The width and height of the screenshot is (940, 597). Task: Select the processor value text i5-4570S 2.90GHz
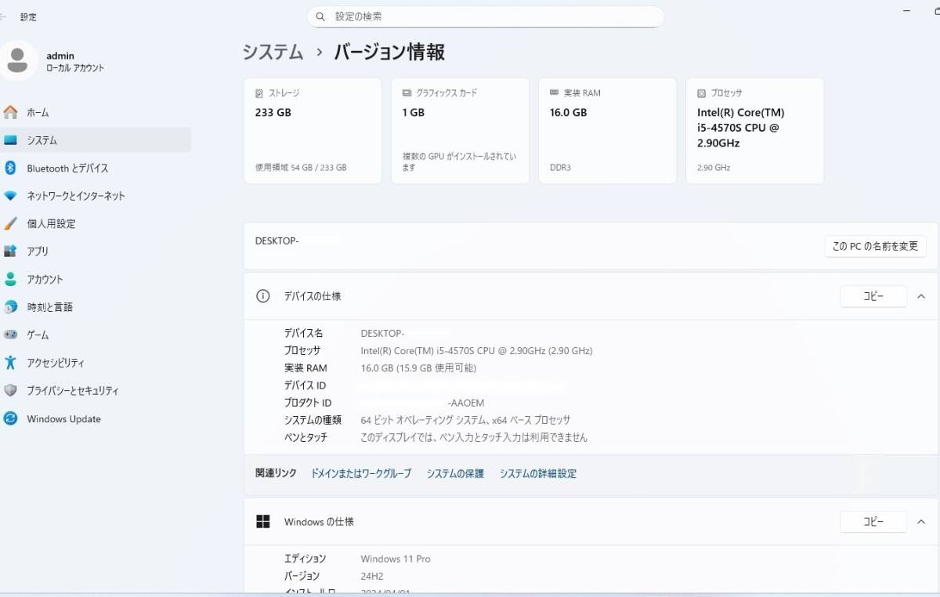click(476, 351)
